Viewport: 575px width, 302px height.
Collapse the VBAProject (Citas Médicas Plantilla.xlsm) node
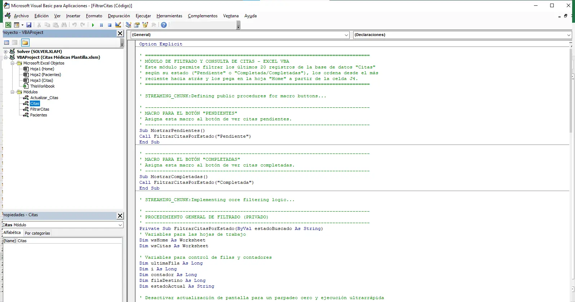pyautogui.click(x=6, y=57)
